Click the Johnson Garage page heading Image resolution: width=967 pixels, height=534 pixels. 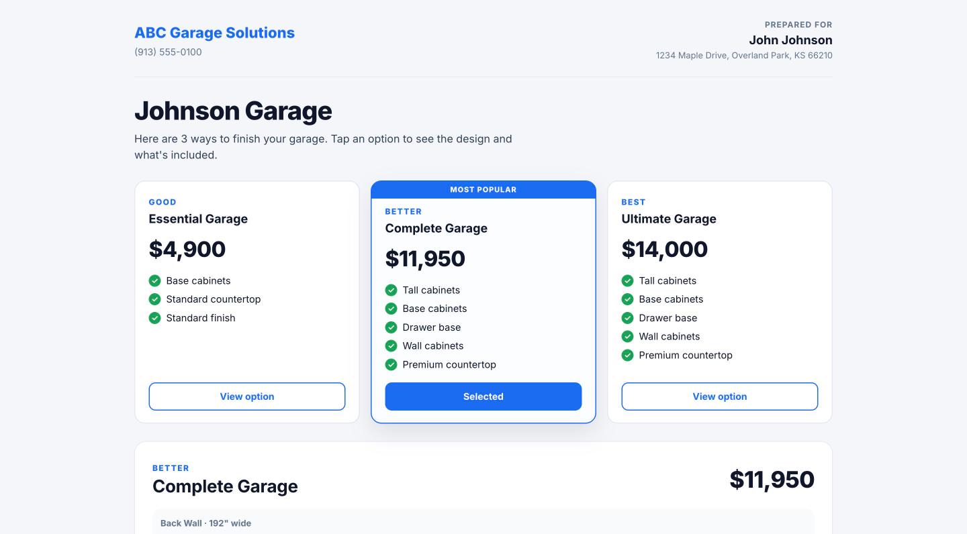(x=233, y=111)
